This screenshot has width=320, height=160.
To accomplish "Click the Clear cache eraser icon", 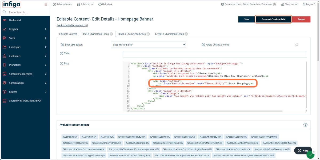I will point(283,4).
